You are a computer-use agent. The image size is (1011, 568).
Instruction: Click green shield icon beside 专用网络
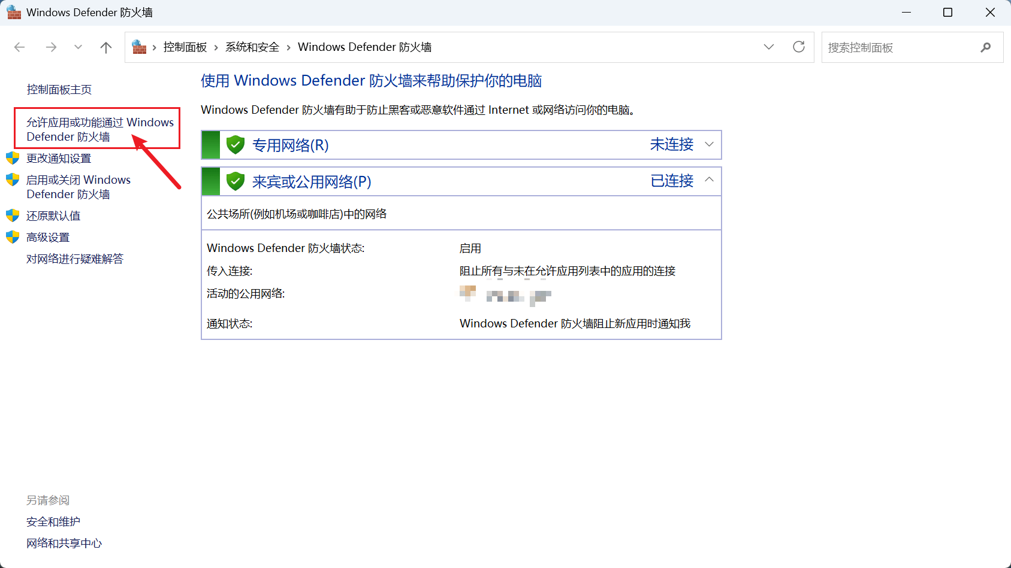236,145
